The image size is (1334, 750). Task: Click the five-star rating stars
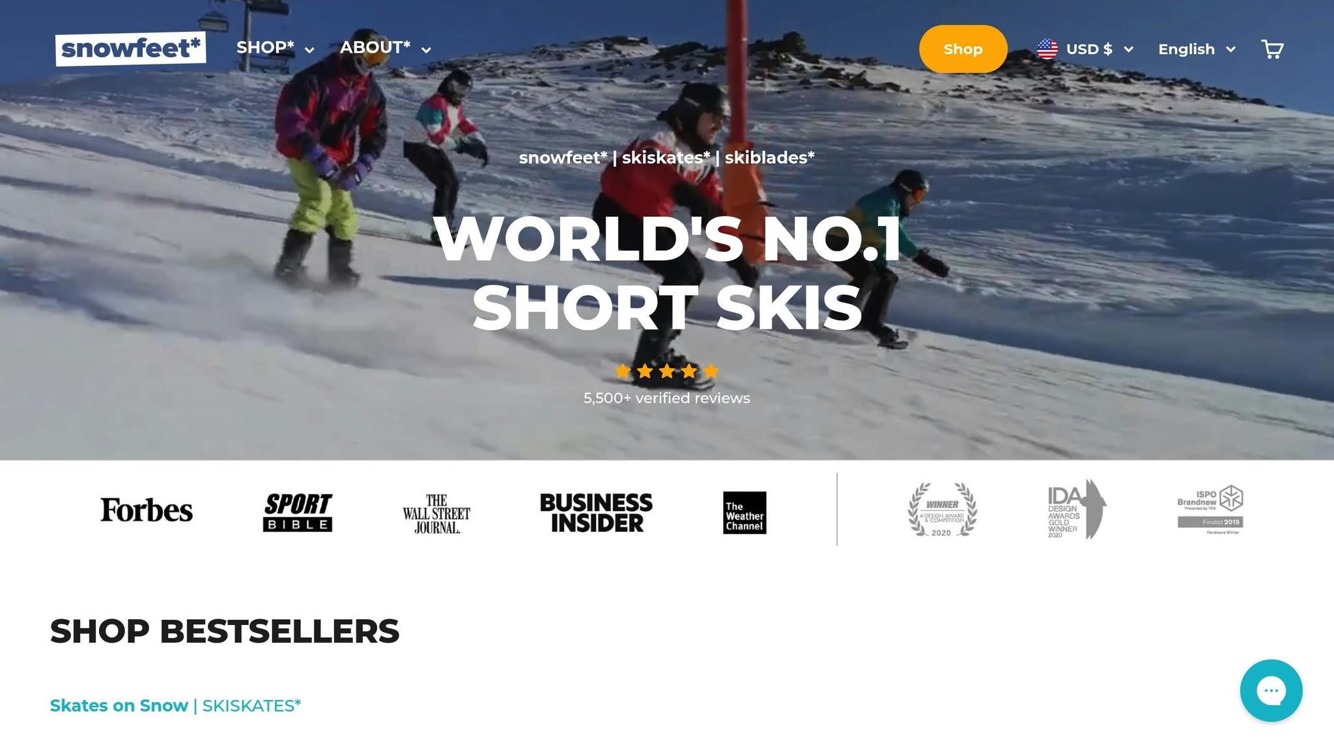coord(666,371)
